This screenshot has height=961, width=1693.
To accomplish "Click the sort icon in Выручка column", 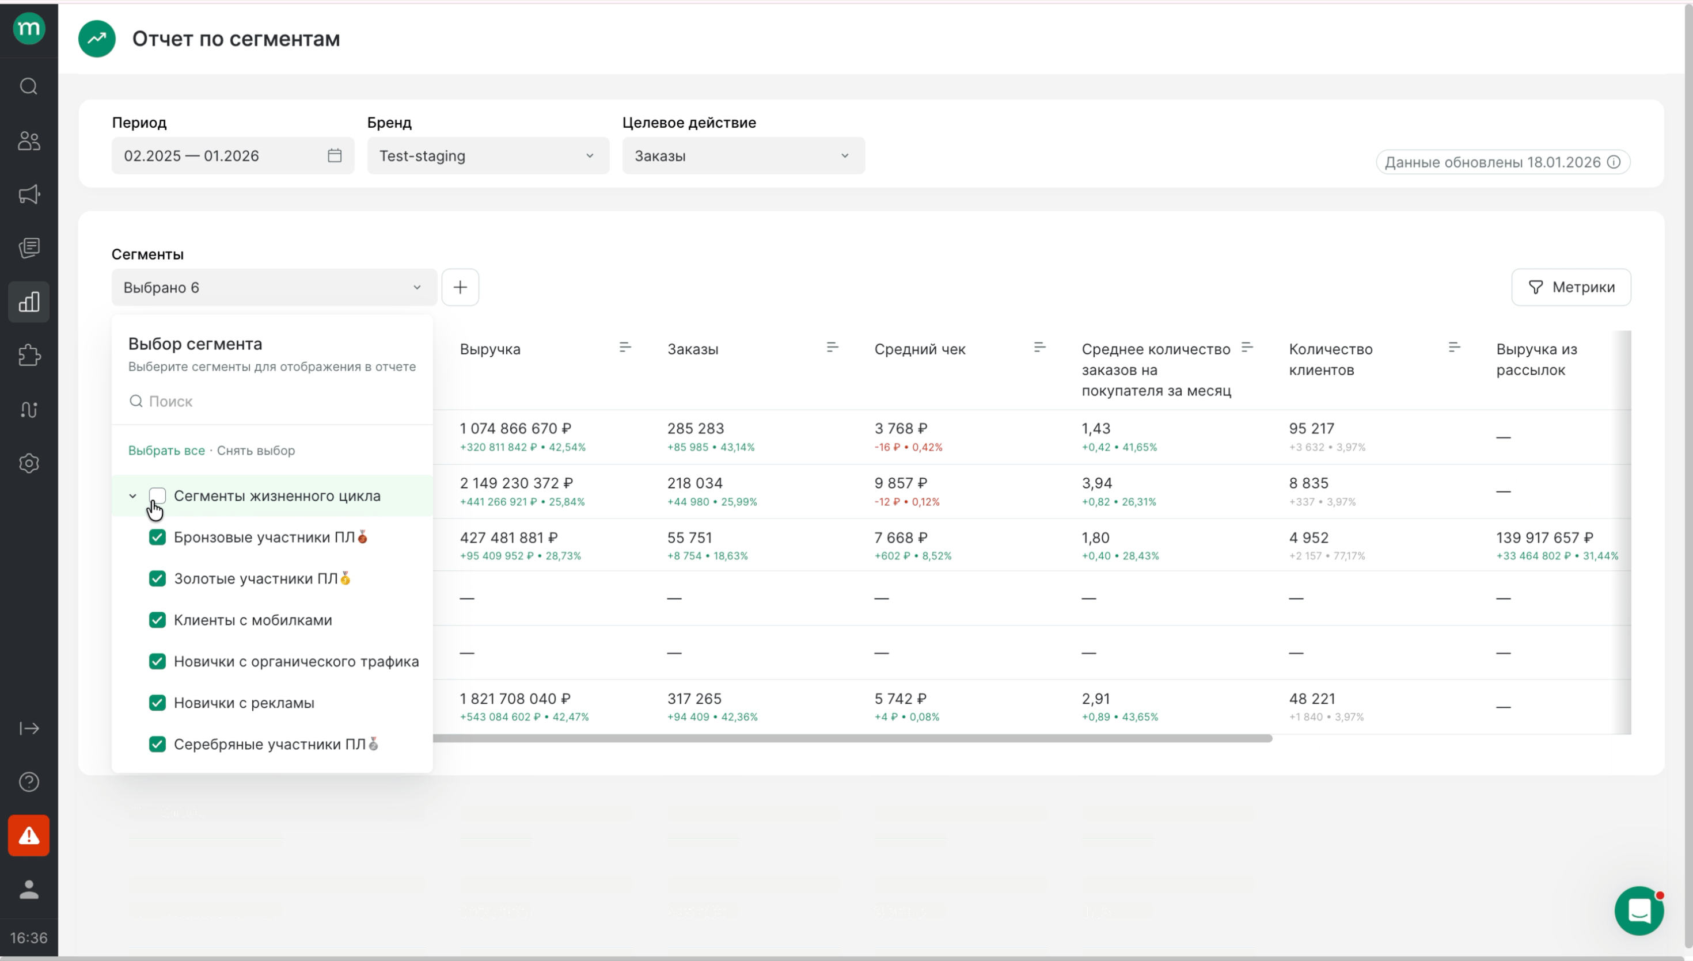I will point(625,347).
